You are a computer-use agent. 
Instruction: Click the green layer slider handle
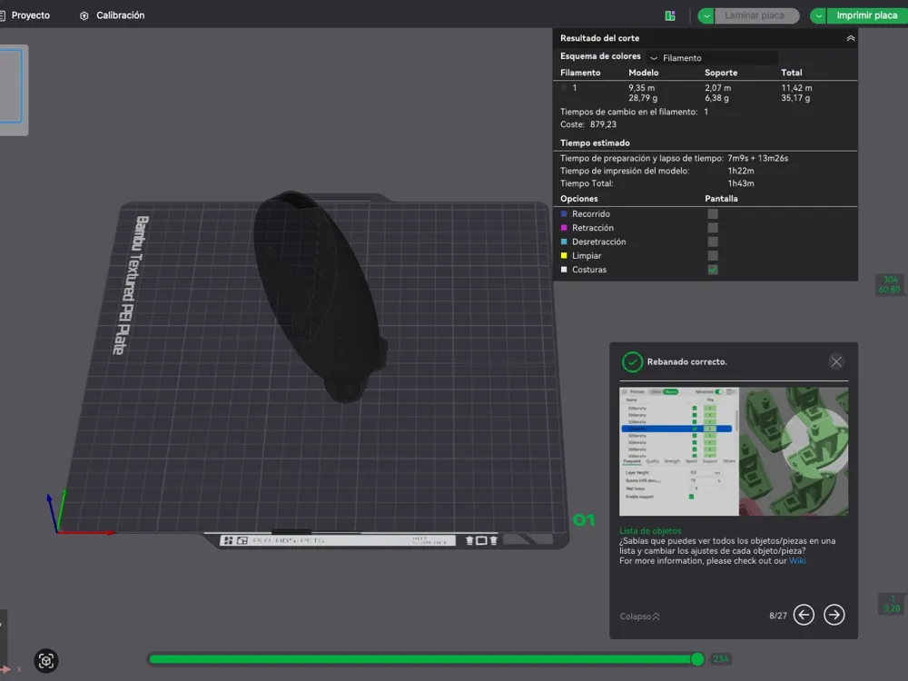click(x=697, y=659)
